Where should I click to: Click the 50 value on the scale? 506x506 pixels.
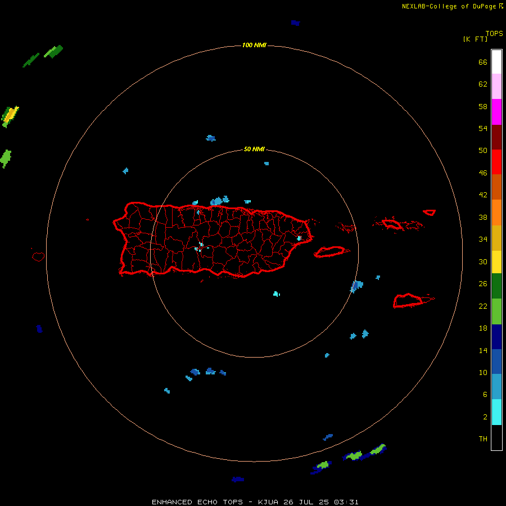pos(483,150)
